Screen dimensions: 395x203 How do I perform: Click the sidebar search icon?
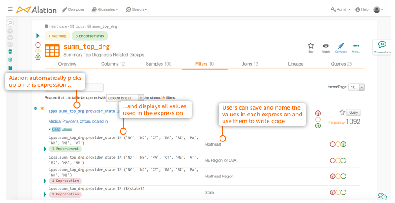pos(10,23)
